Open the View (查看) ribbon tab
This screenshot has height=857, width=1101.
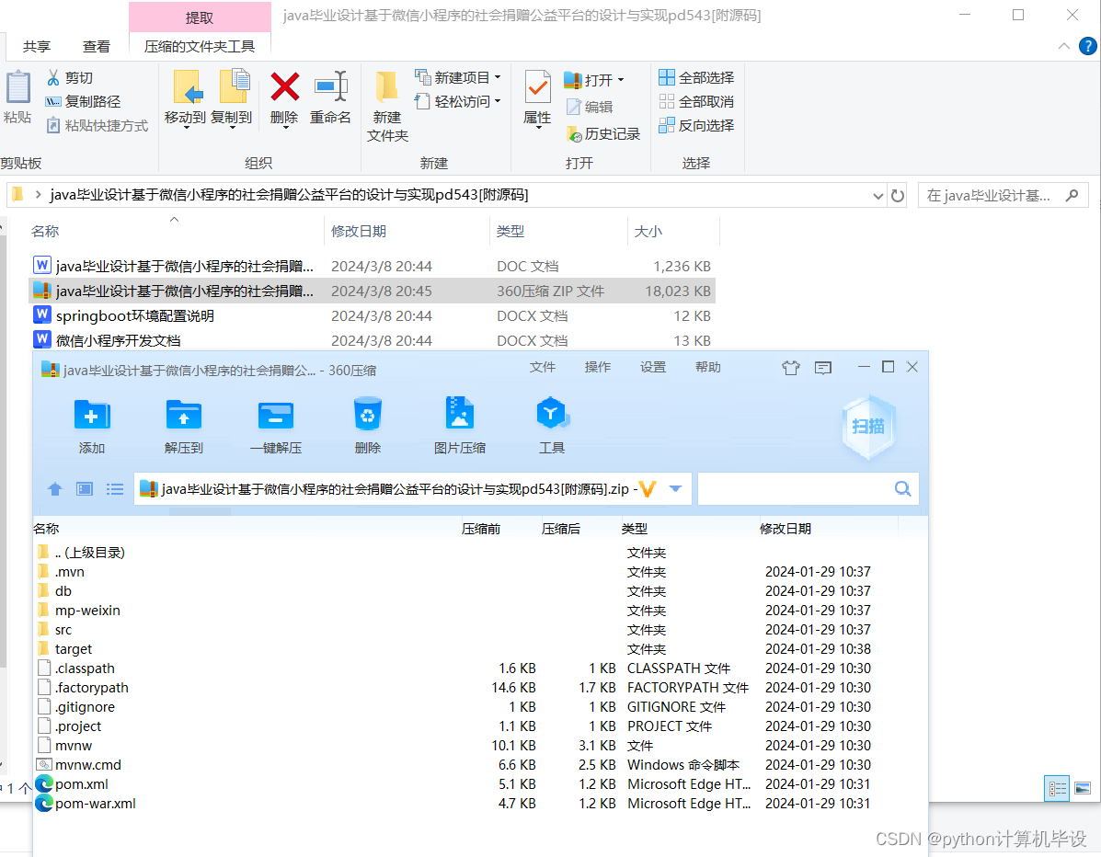click(97, 46)
